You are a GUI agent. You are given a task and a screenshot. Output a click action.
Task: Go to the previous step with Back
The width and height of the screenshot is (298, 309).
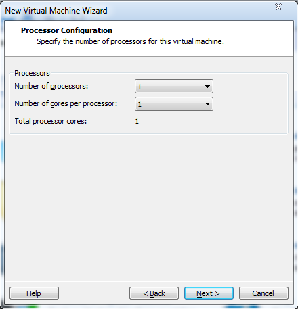(x=154, y=293)
